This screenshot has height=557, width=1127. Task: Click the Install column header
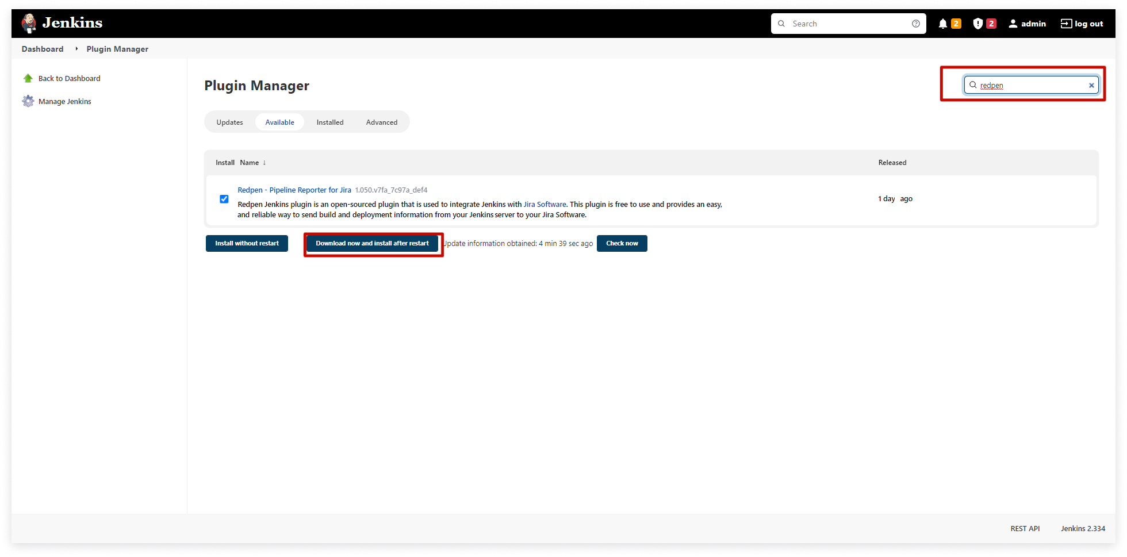pyautogui.click(x=225, y=163)
